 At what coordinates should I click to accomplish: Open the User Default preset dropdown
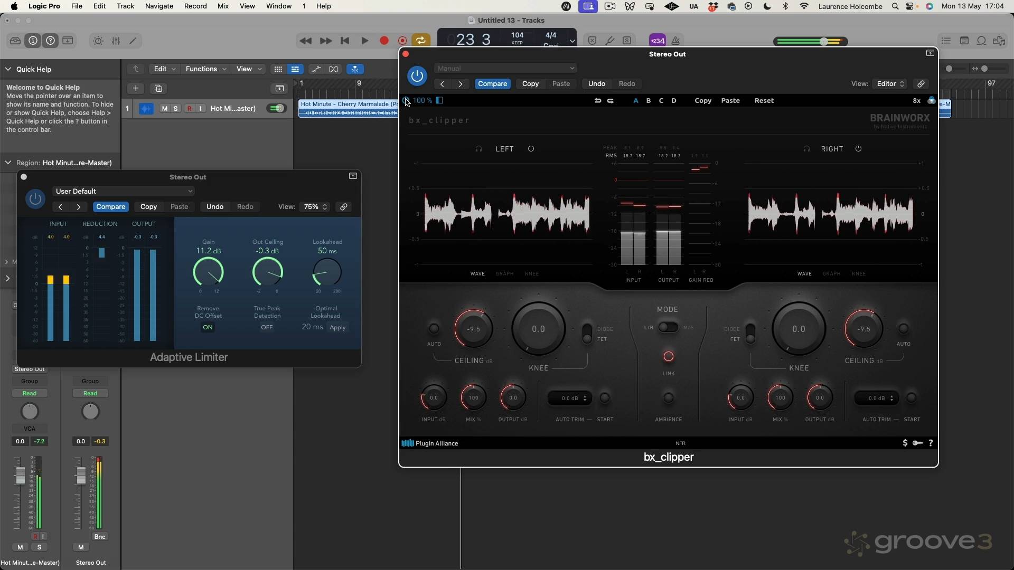coord(124,191)
